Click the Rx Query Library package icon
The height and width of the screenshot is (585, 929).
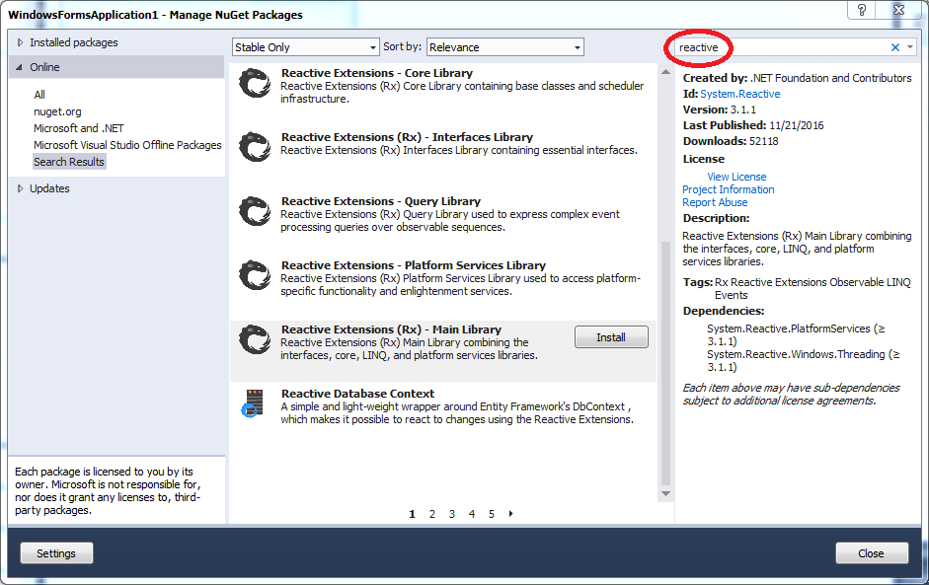click(255, 211)
